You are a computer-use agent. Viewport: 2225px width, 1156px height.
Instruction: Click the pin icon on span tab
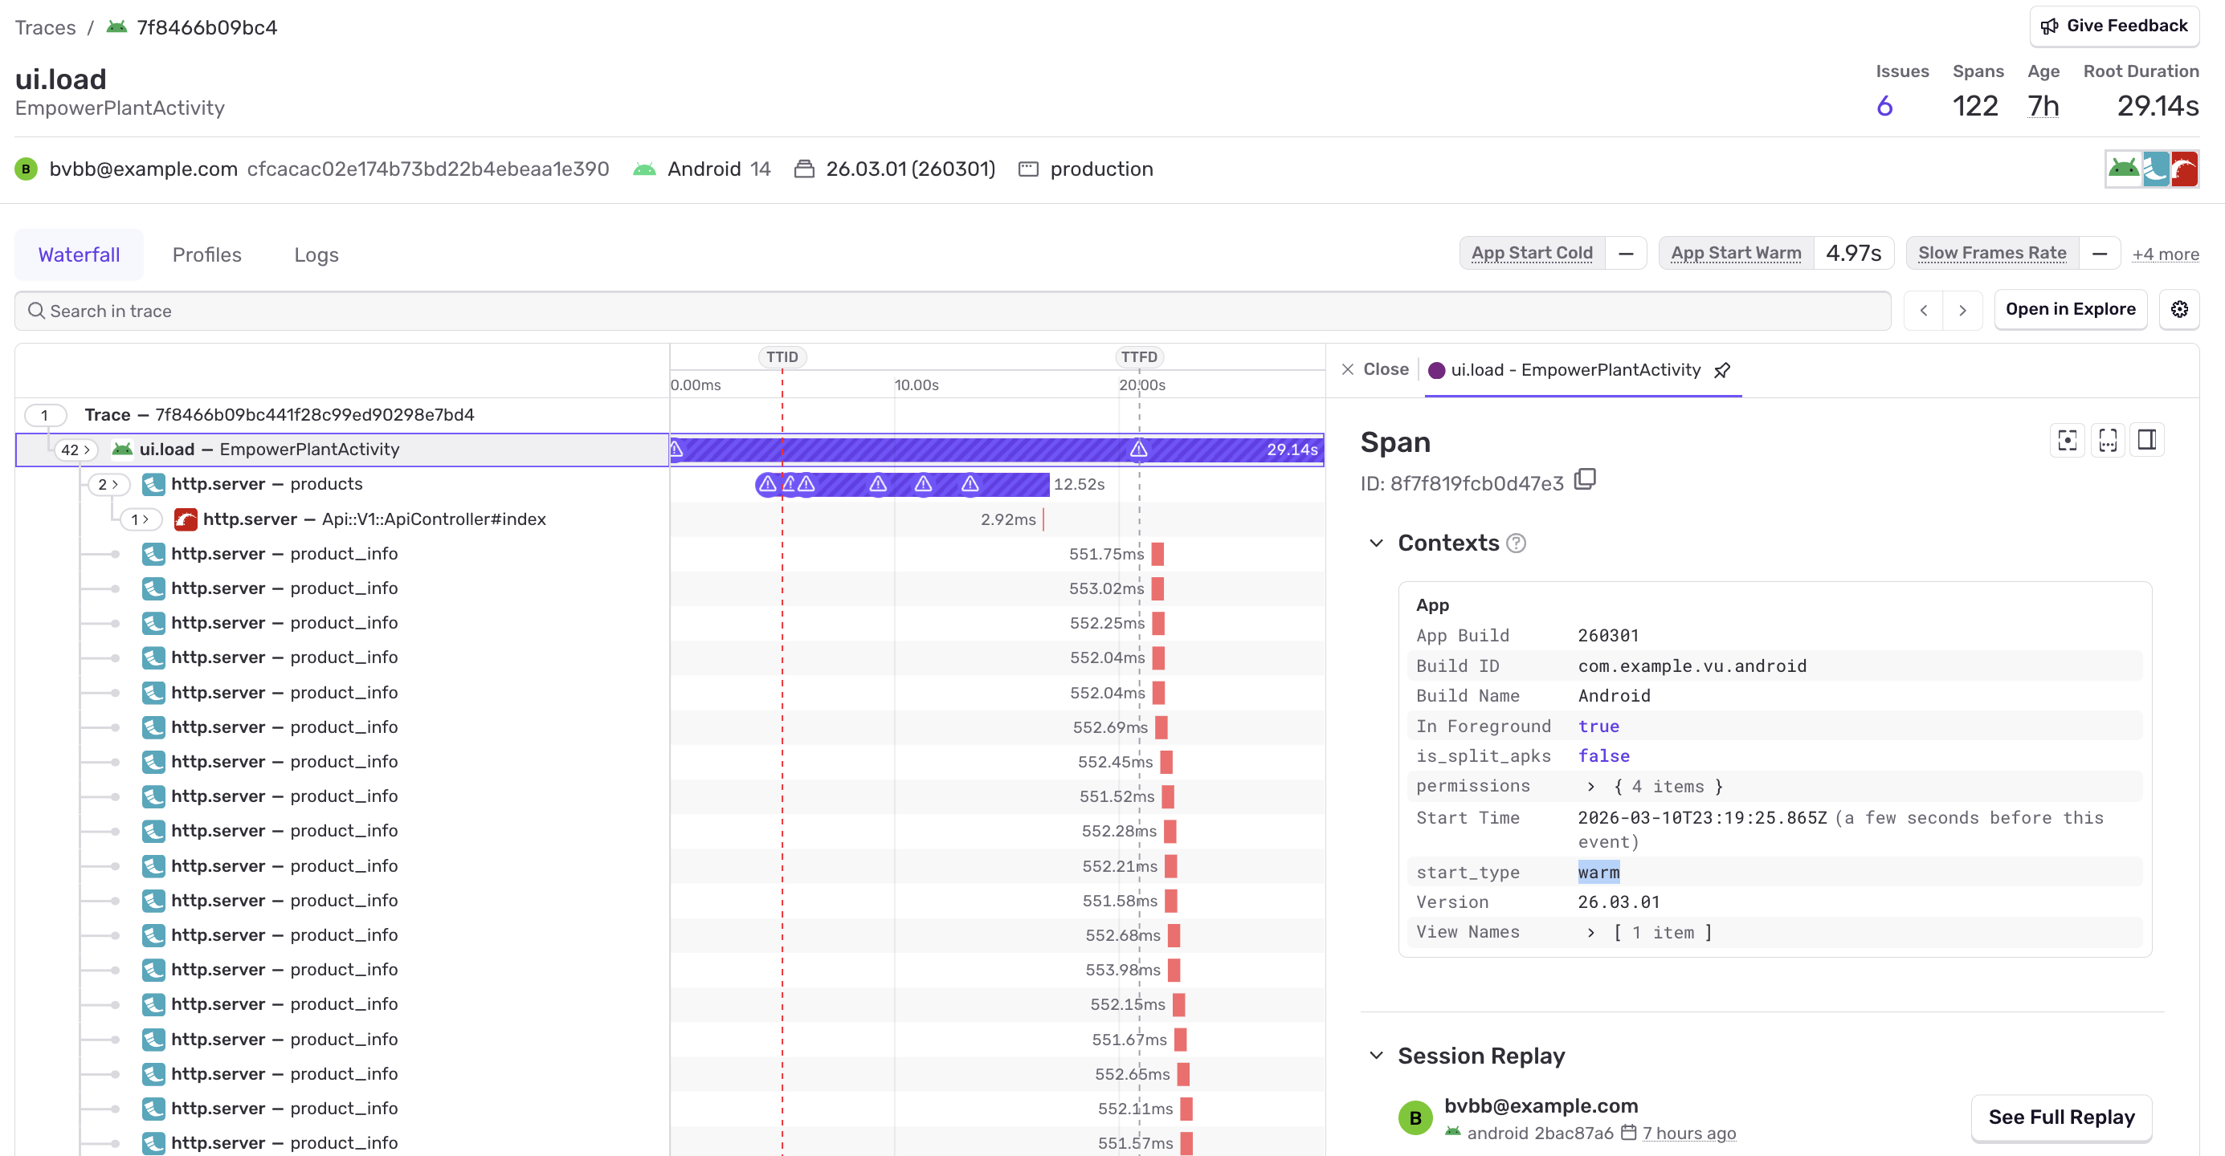[1722, 370]
